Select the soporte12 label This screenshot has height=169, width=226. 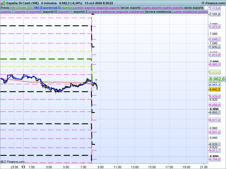[80, 12]
